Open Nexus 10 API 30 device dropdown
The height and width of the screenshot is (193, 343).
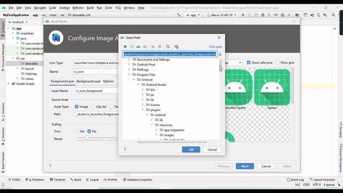click(221, 15)
